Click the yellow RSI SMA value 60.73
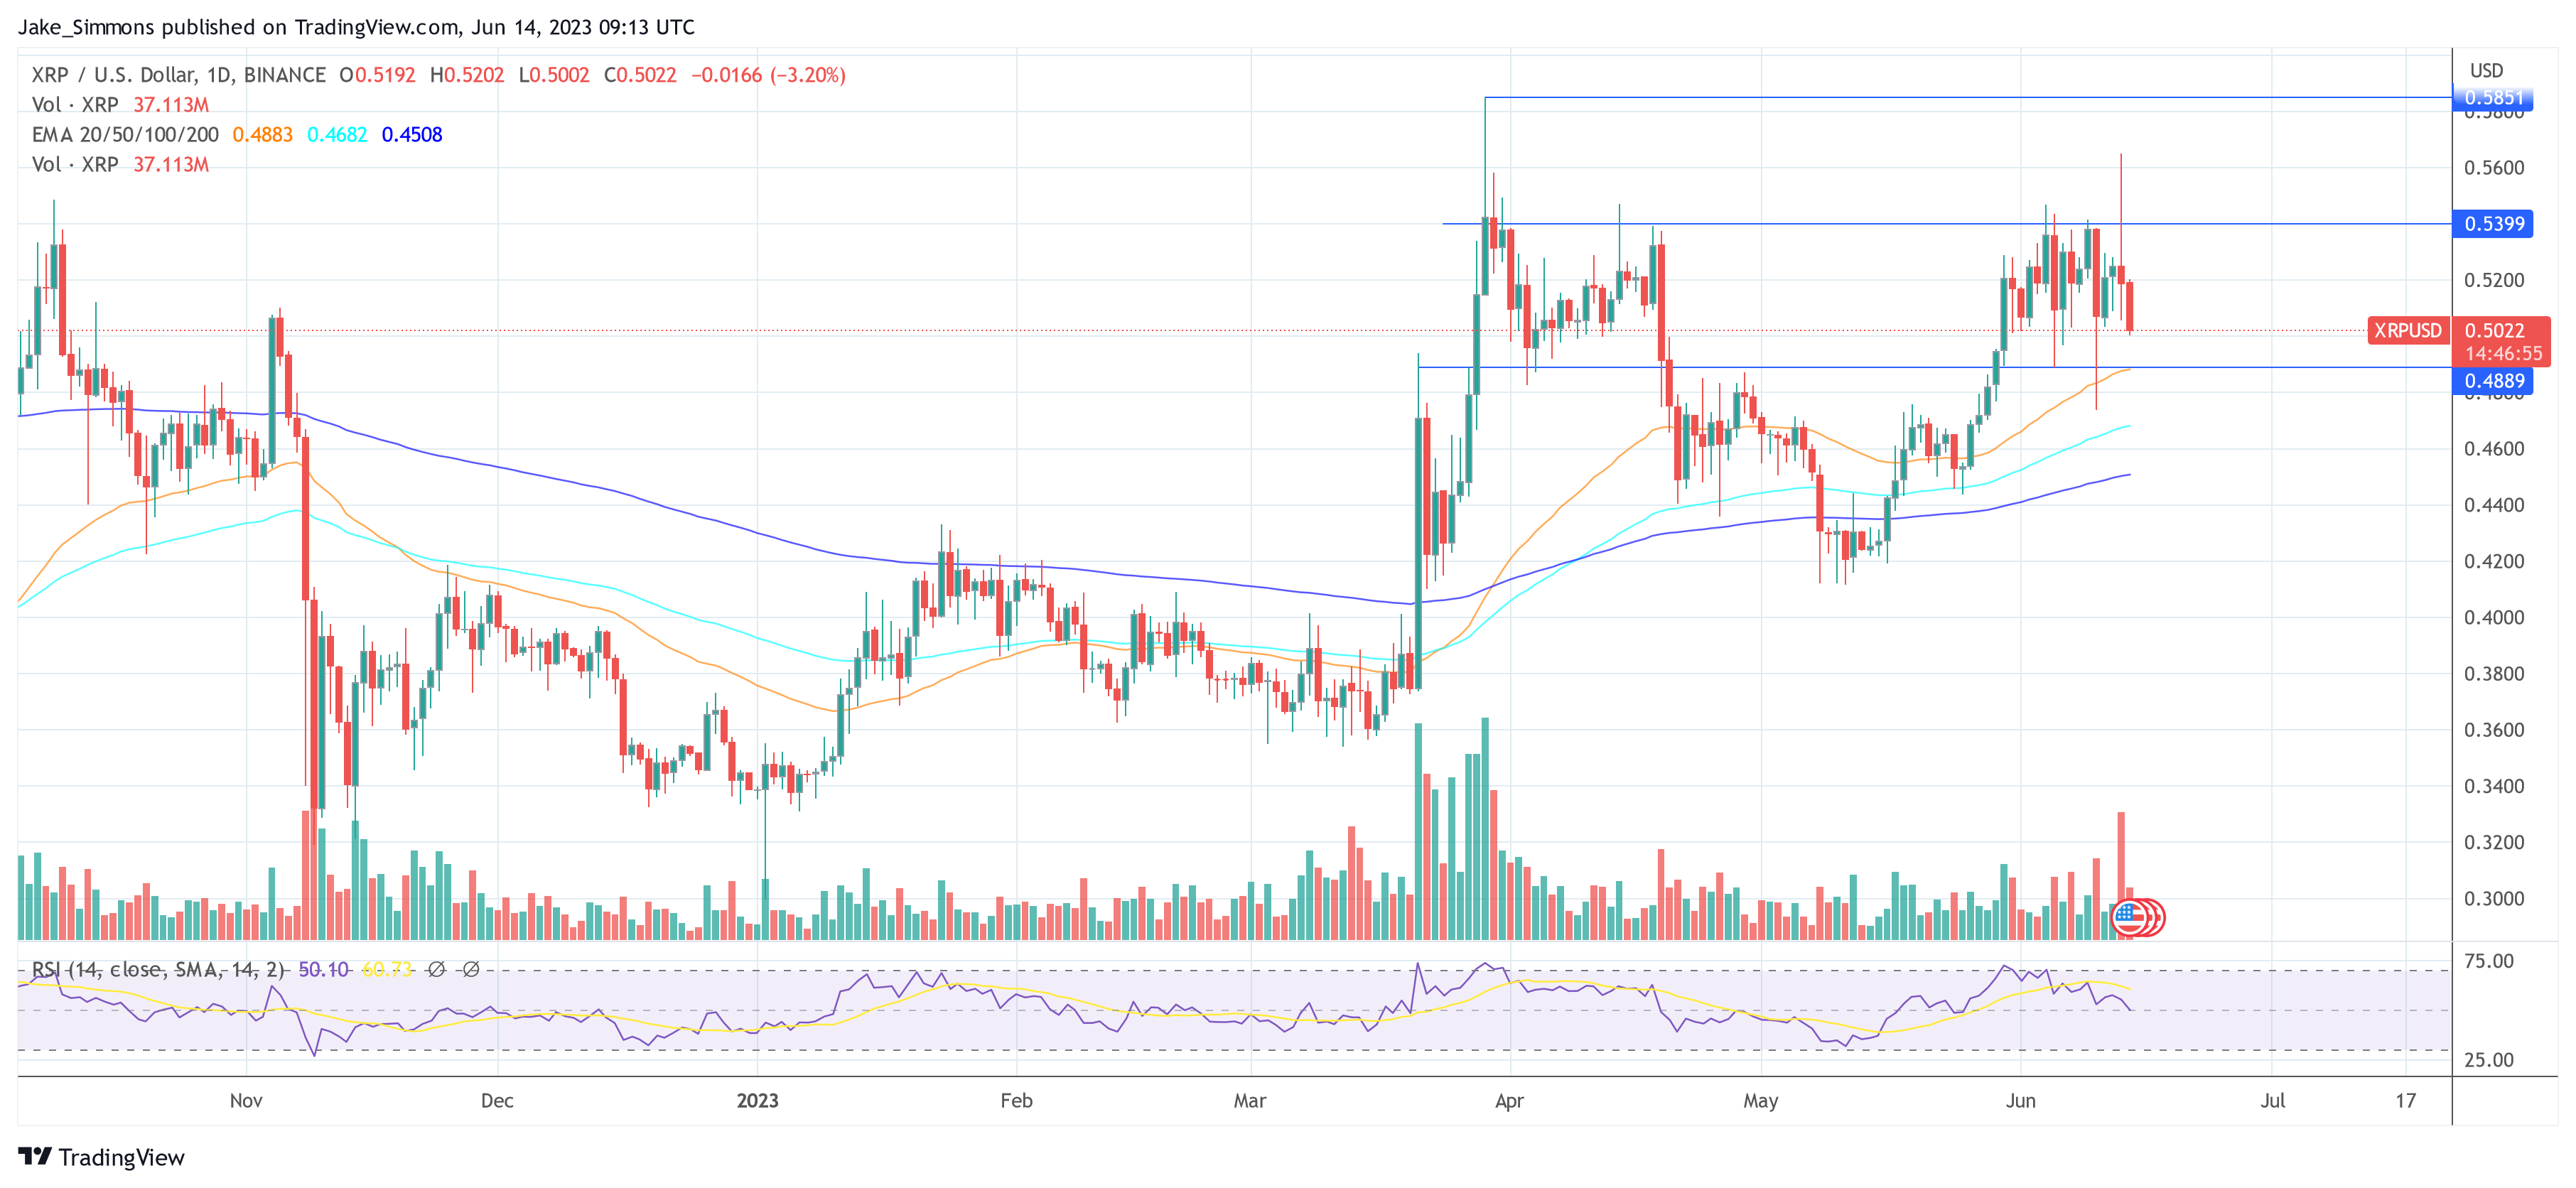This screenshot has height=1188, width=2576. (x=387, y=969)
